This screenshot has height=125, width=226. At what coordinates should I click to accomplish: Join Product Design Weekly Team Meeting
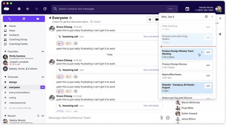coord(208,52)
